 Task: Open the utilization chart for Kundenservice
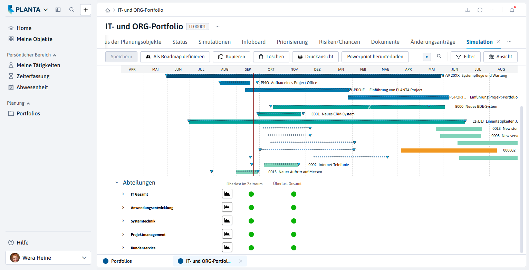point(227,248)
